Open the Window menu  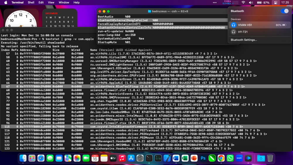coord(64,2)
